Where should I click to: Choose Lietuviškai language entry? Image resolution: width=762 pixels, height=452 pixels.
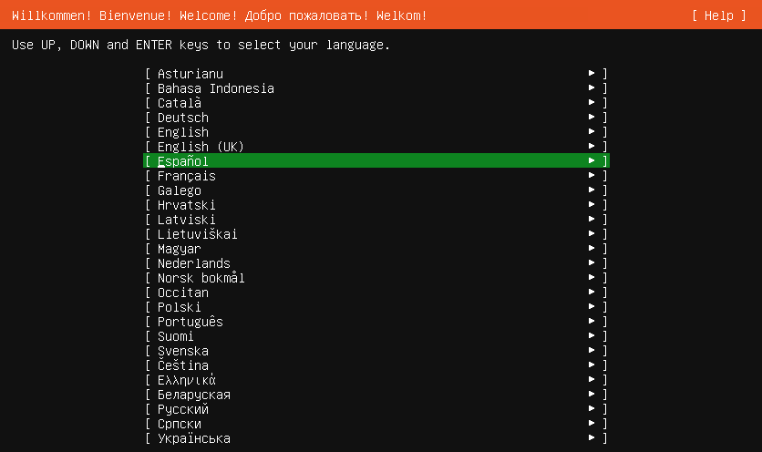tap(376, 234)
